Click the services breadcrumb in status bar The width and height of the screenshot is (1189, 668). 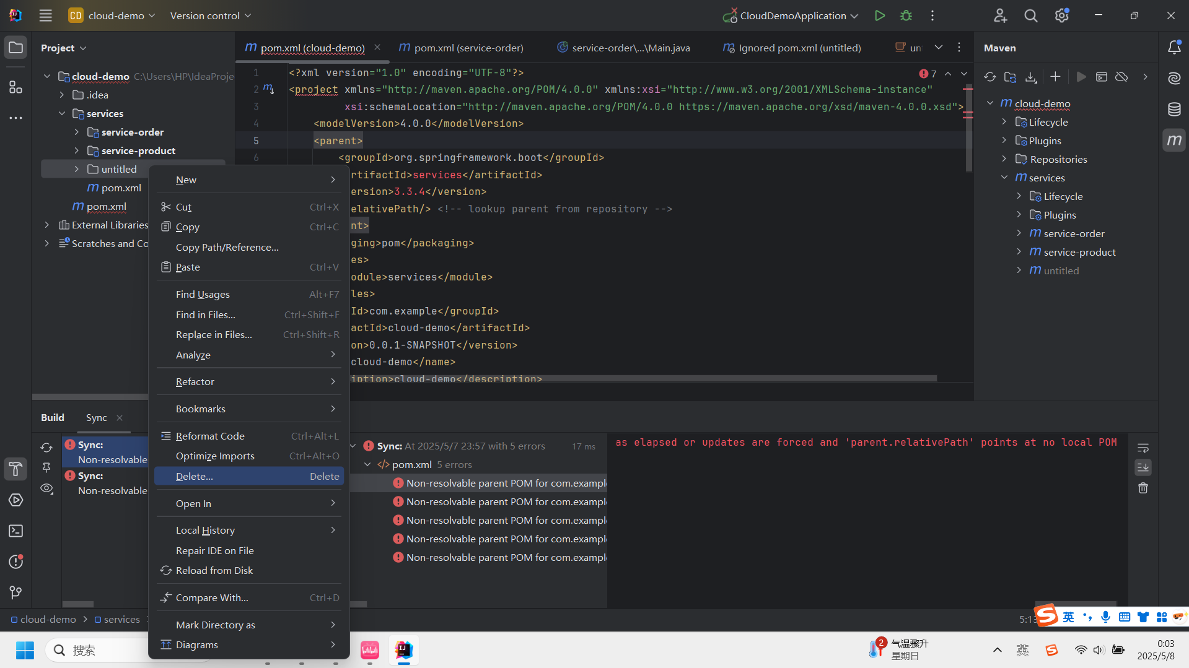click(x=117, y=619)
